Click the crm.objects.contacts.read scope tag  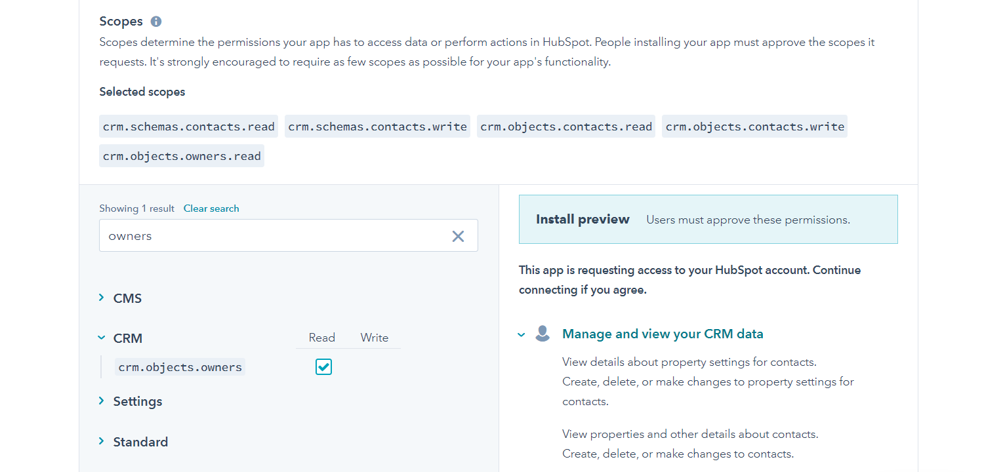click(566, 127)
